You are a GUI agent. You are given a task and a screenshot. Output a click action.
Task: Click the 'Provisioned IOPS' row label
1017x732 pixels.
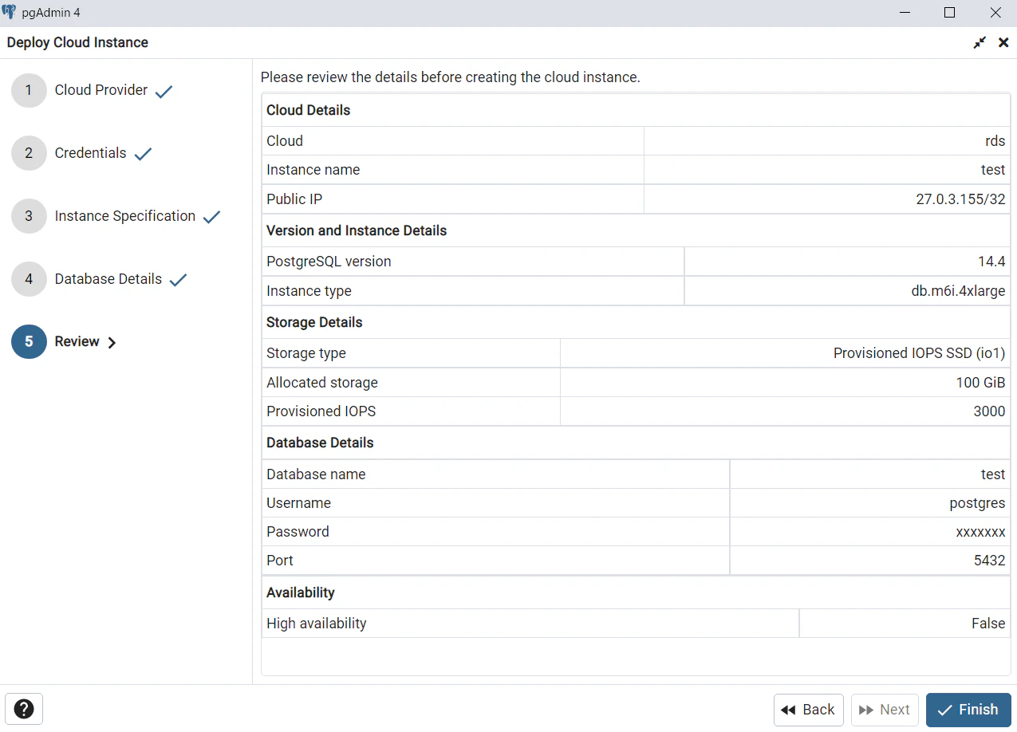tap(321, 411)
